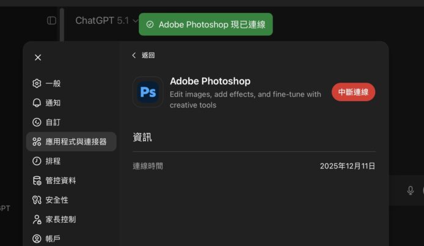Click the 自訂 personalization icon
This screenshot has height=246, width=424.
(x=37, y=122)
